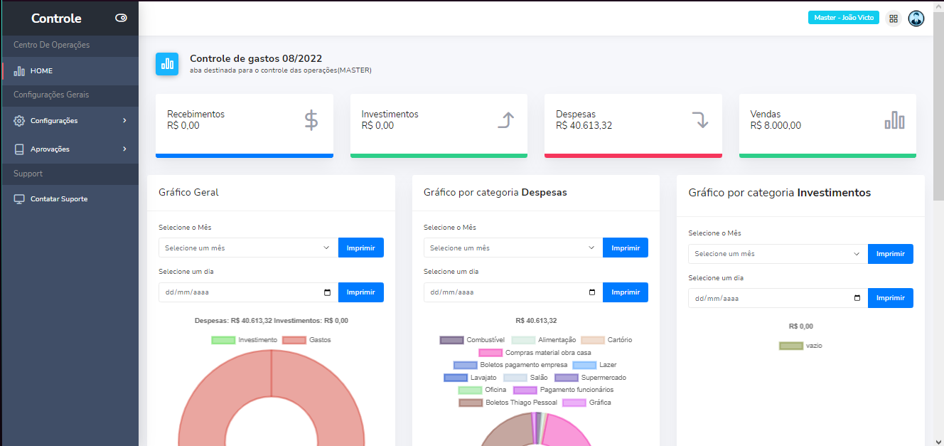Click Imprimir beside date in Despesas panel
This screenshot has width=944, height=446.
[x=626, y=292]
